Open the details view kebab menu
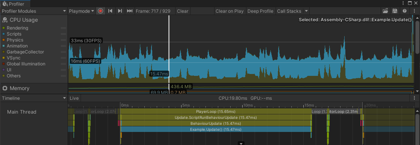 click(x=414, y=98)
